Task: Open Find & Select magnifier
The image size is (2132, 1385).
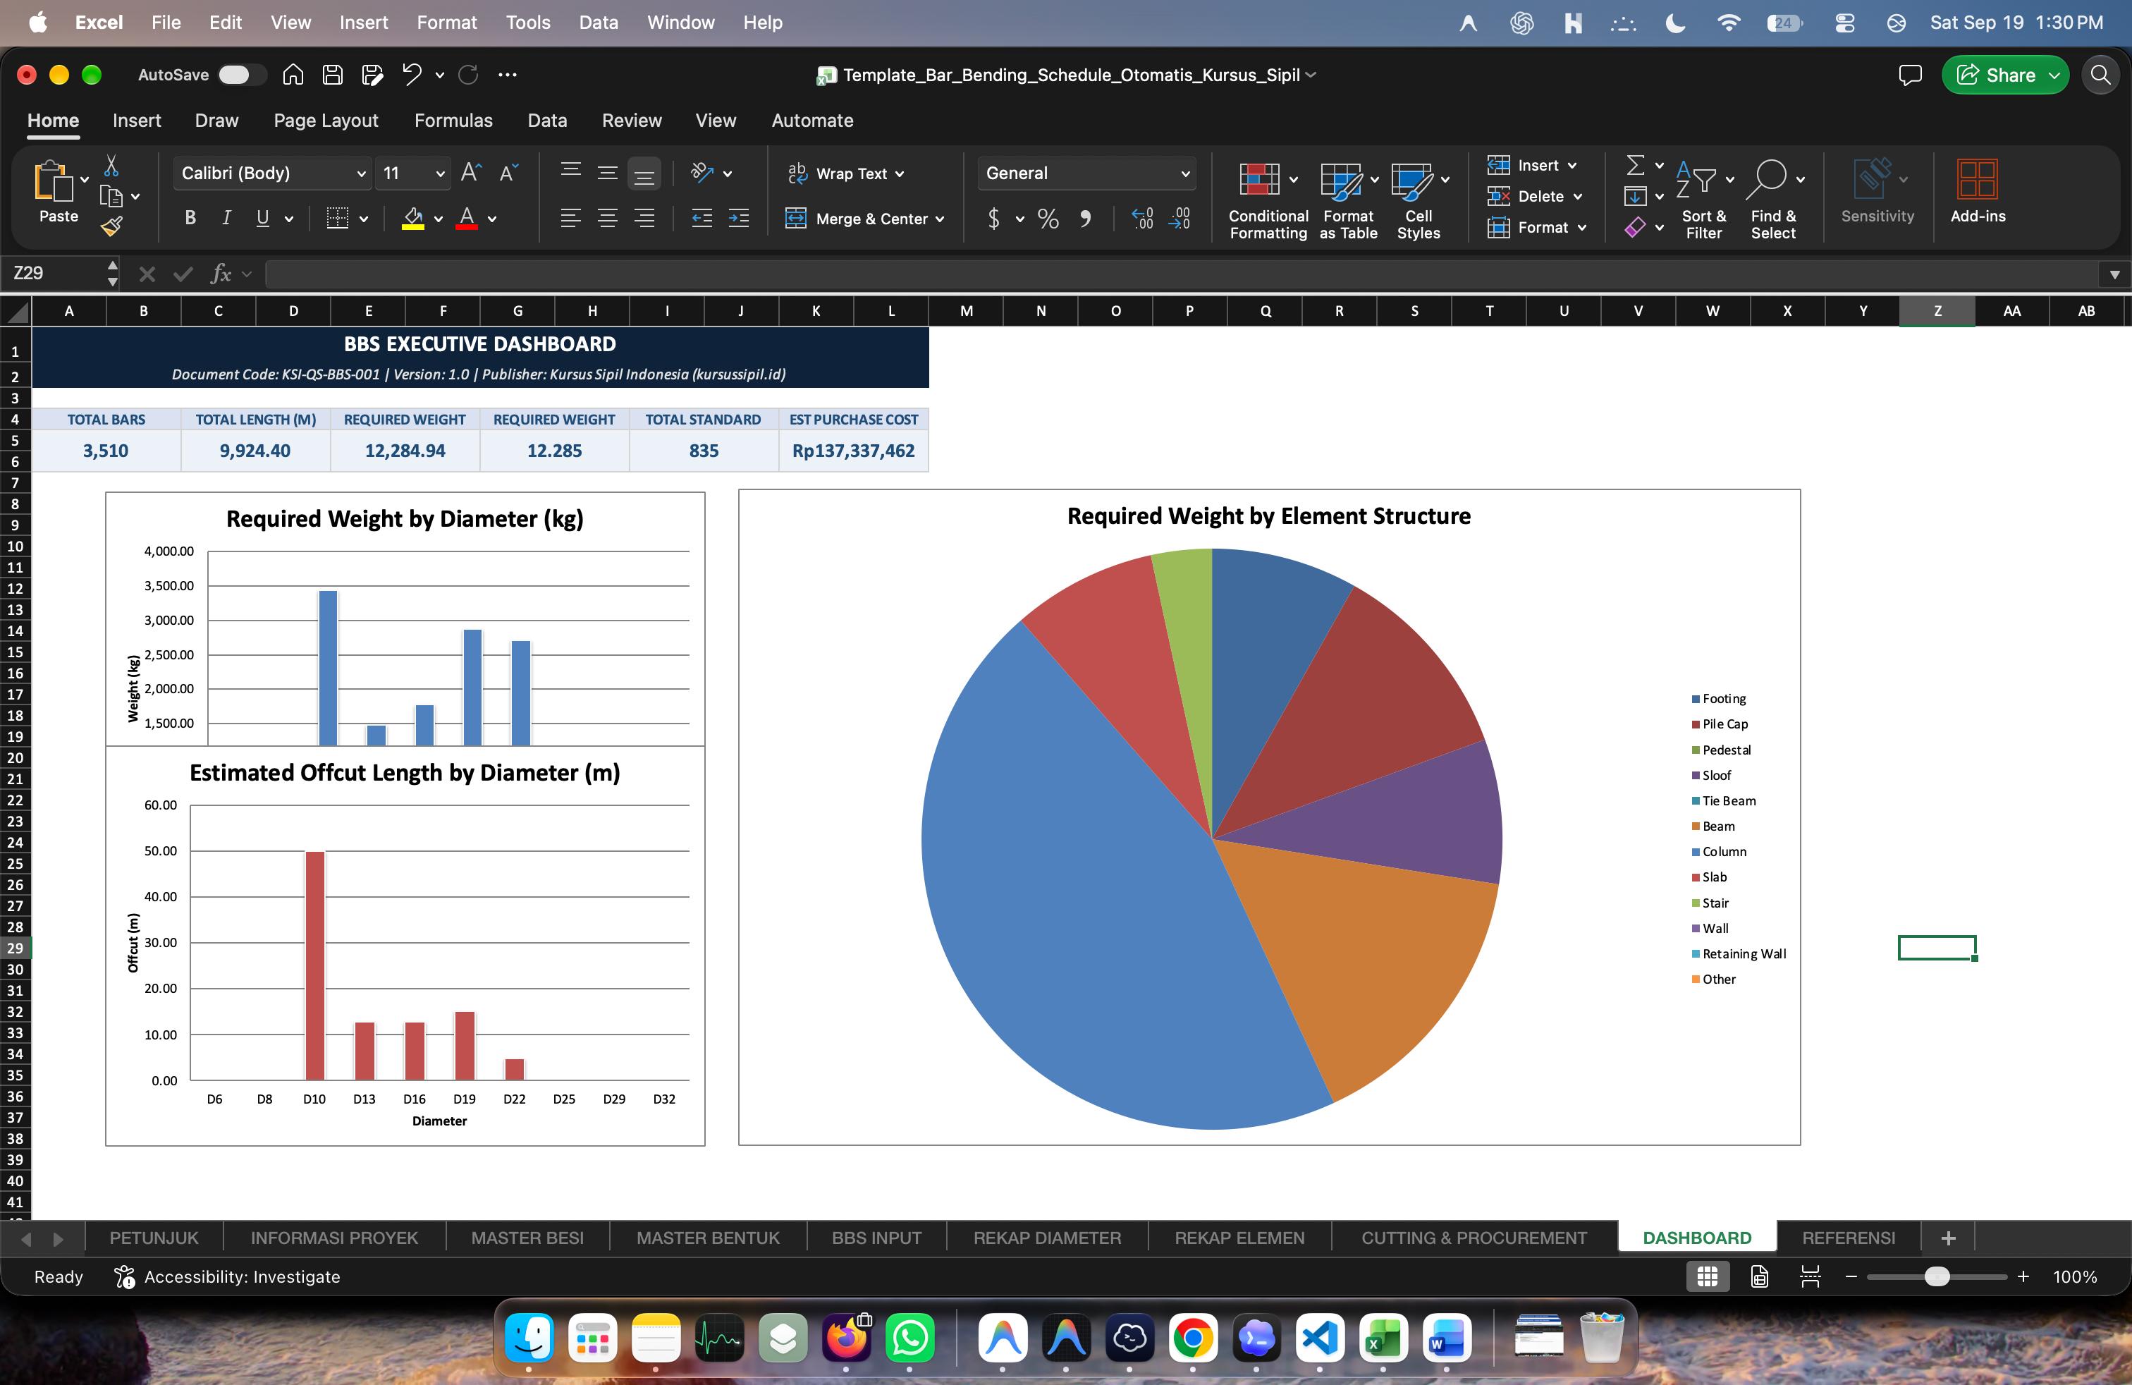Action: click(1774, 201)
